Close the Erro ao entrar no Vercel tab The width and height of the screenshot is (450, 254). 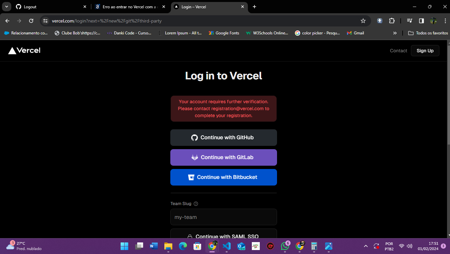(x=164, y=7)
